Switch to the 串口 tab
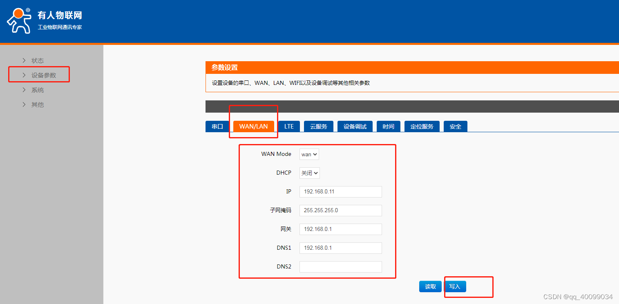This screenshot has width=619, height=304. (217, 126)
